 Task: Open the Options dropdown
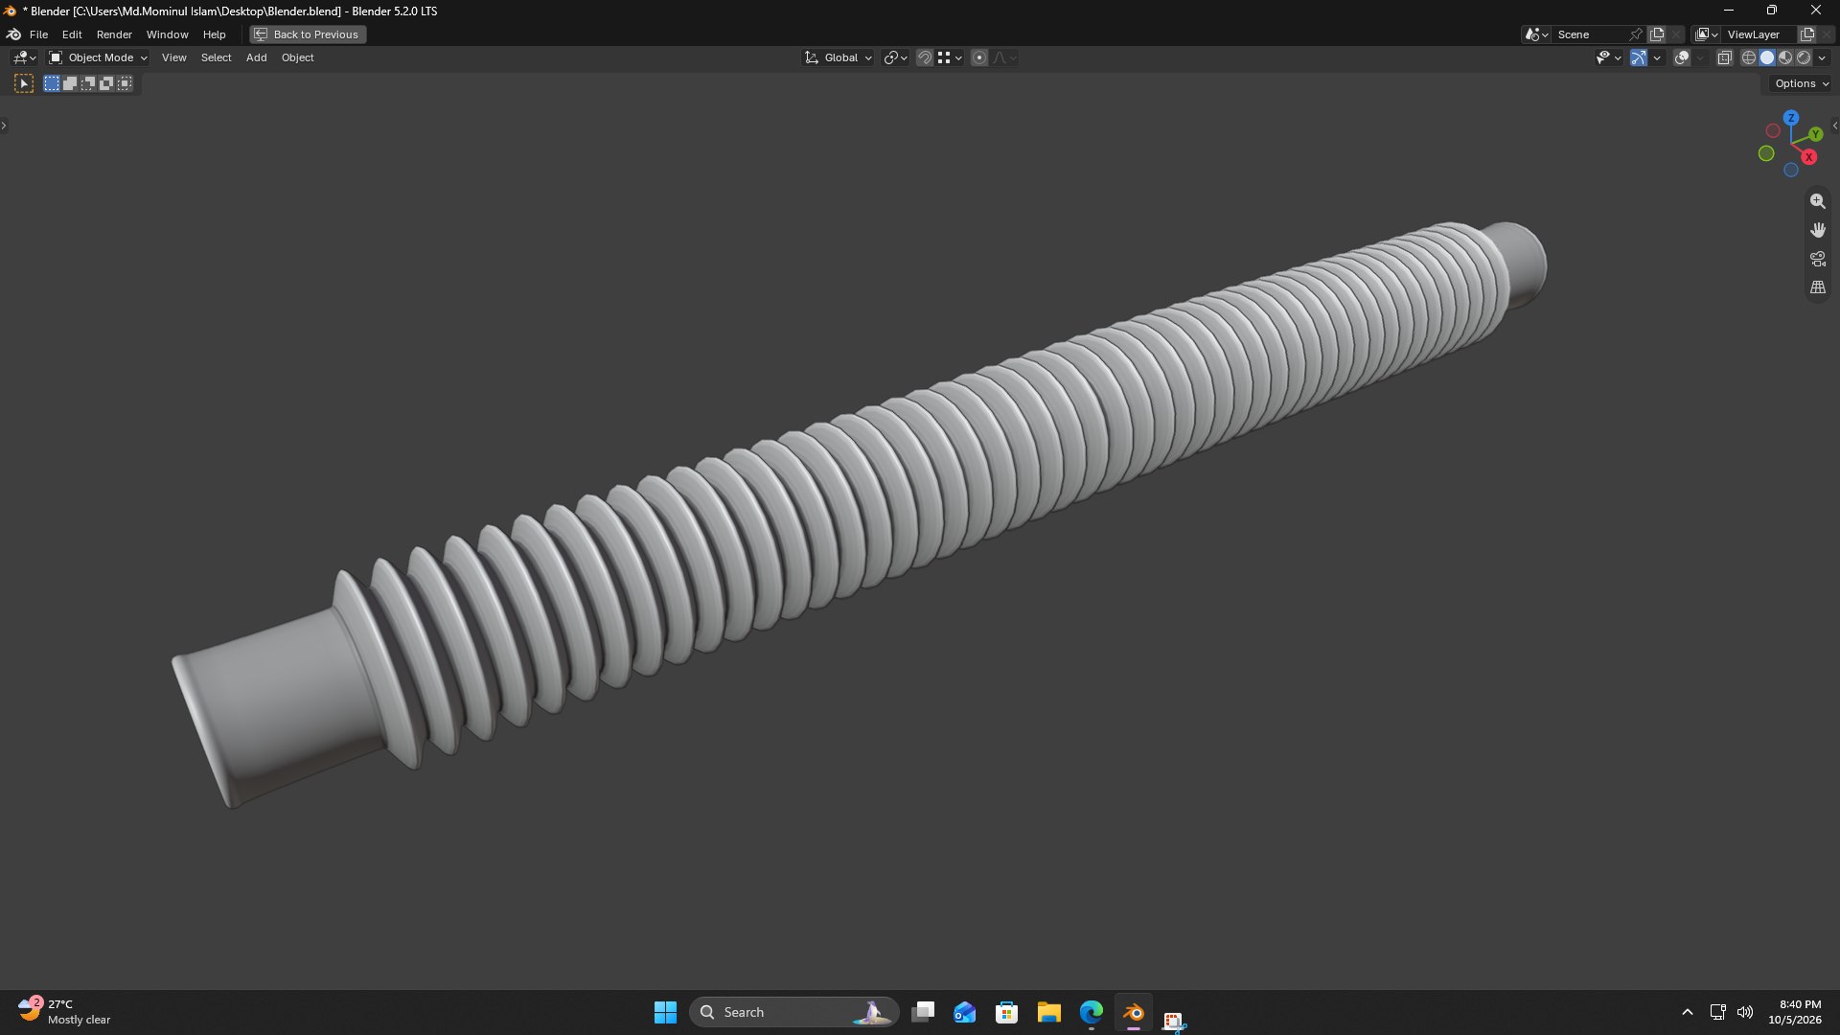pyautogui.click(x=1801, y=84)
